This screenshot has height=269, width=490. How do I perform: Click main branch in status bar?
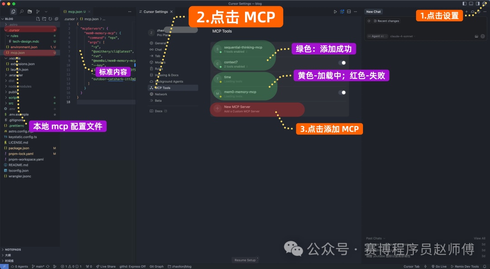point(39,266)
